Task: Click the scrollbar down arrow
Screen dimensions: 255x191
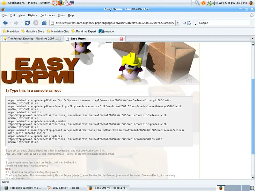Action: pyautogui.click(x=252, y=178)
